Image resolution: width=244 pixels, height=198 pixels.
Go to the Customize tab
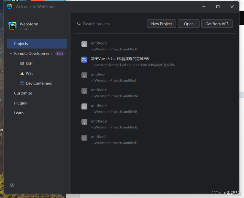point(23,93)
